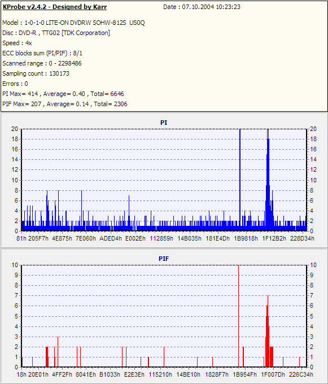Click the PIF axis label 115210h
Screen dimensions: 328x384
160,375
